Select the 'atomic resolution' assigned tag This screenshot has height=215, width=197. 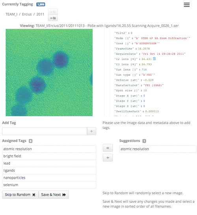[x=49, y=149]
